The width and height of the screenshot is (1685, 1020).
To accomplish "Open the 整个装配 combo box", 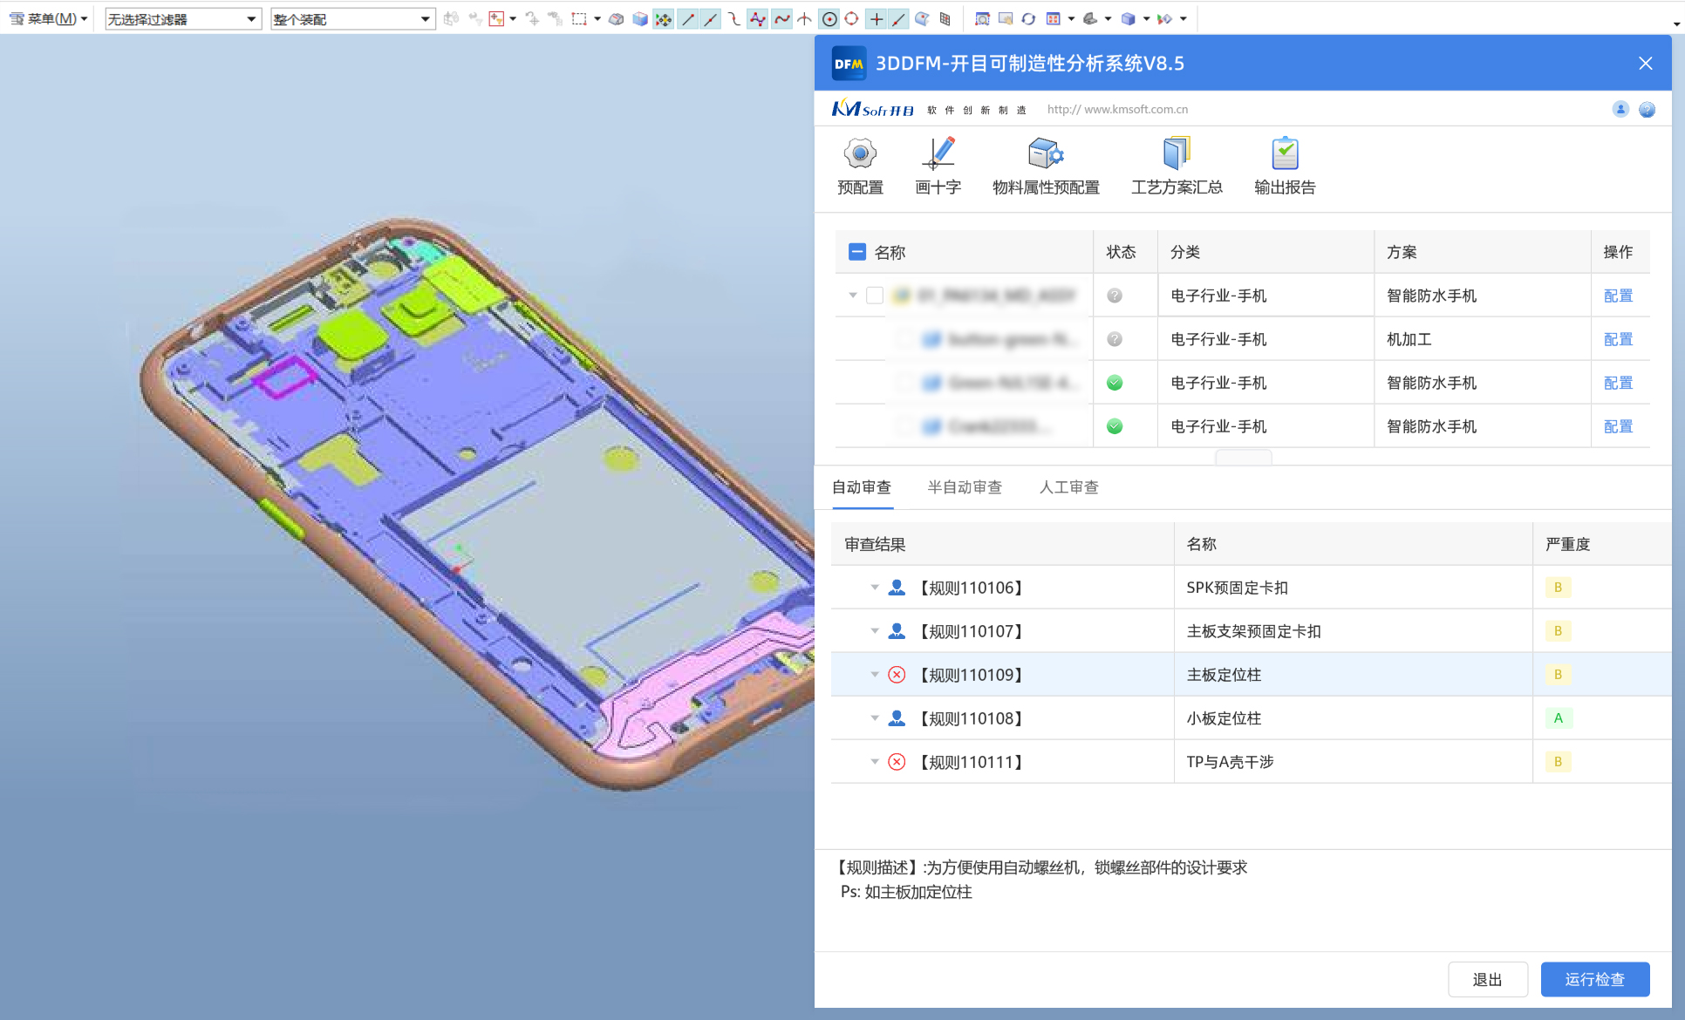I will tap(425, 18).
